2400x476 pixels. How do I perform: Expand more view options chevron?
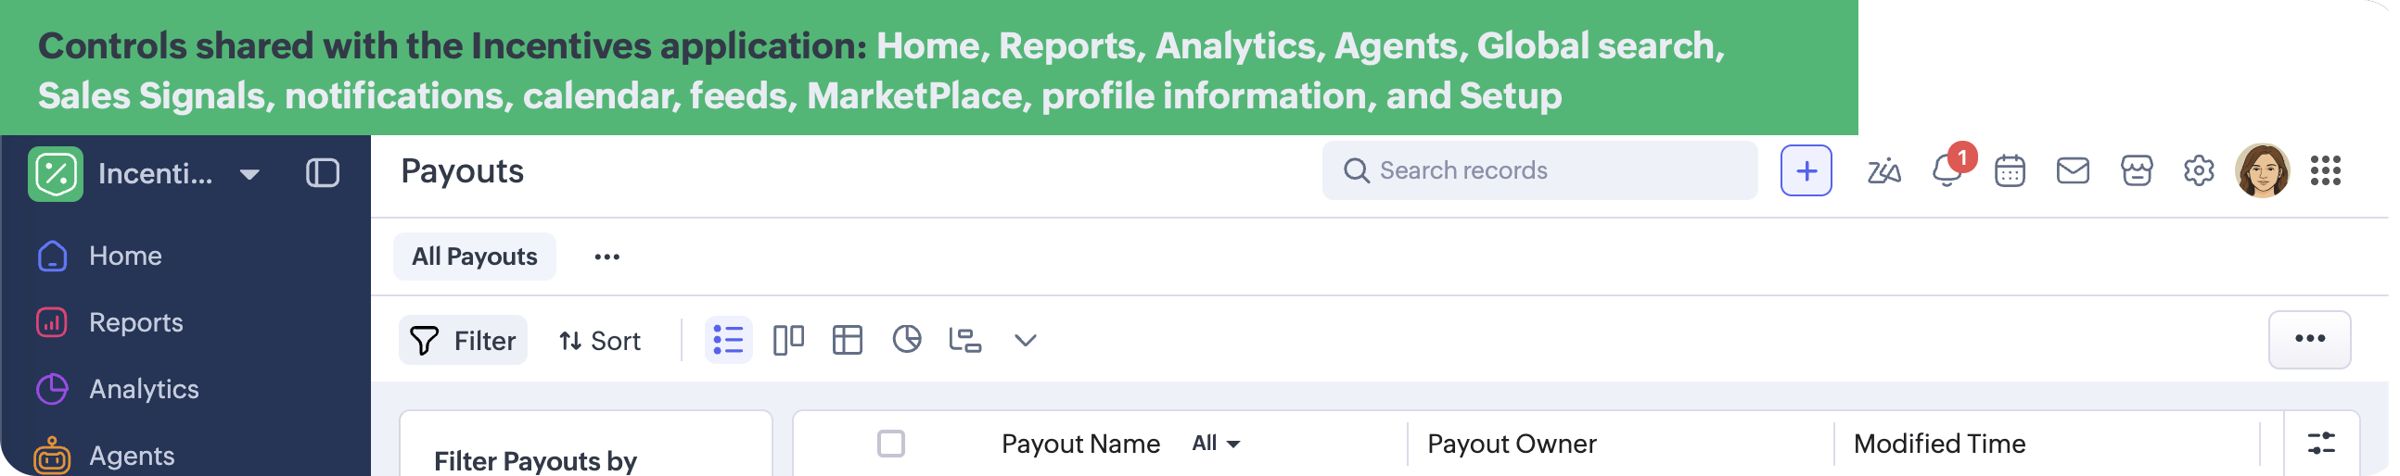(1025, 340)
